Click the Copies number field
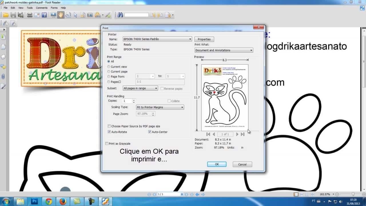This screenshot has height=206, width=366. click(x=127, y=101)
